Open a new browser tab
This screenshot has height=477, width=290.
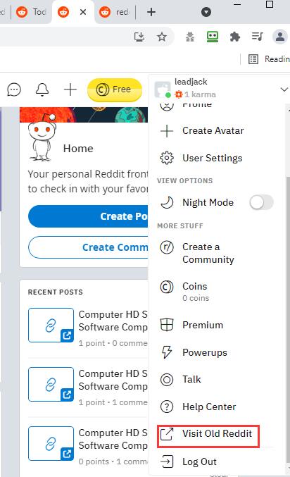click(x=151, y=12)
